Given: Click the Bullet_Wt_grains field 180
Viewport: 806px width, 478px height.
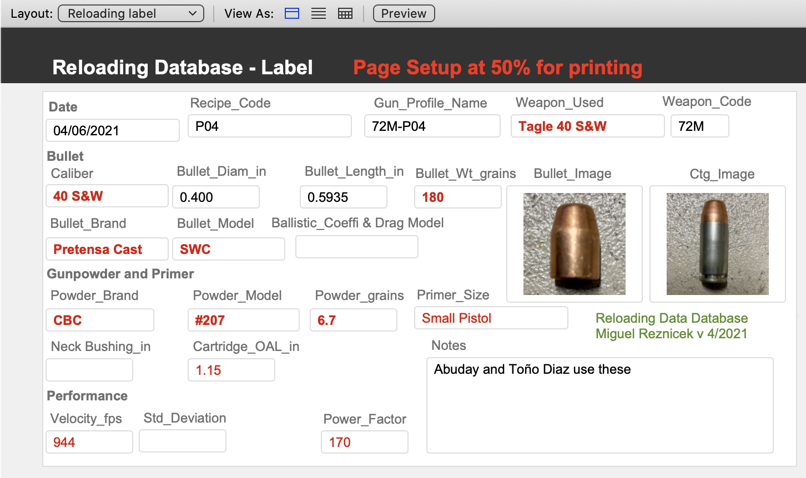Looking at the screenshot, I should [x=458, y=197].
